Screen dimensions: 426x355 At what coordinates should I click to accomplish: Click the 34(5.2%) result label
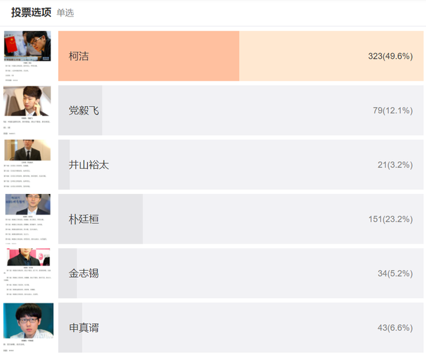pyautogui.click(x=395, y=274)
